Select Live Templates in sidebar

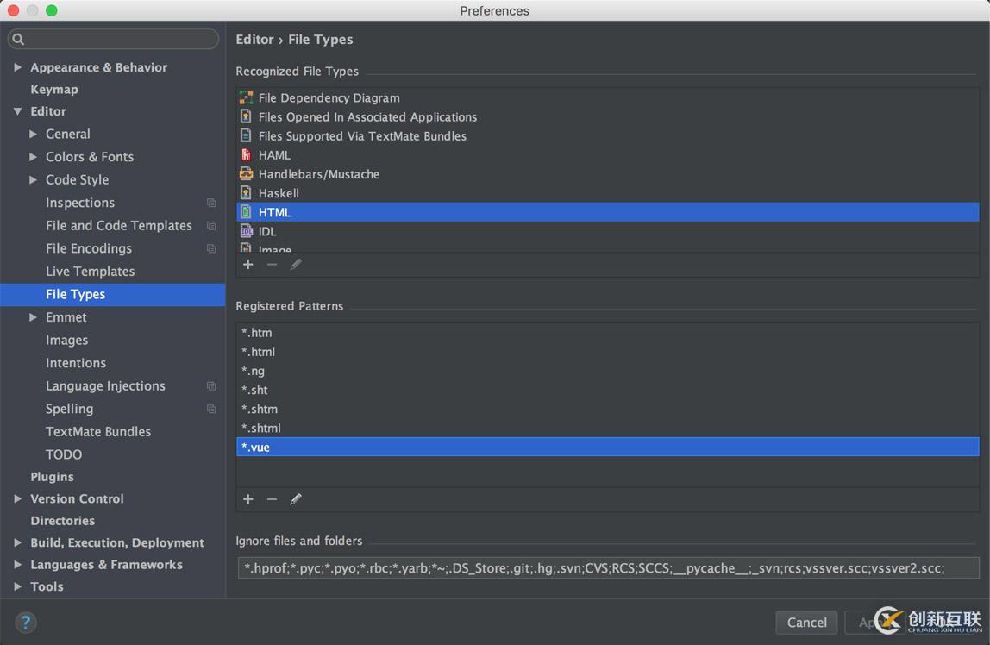pyautogui.click(x=90, y=271)
